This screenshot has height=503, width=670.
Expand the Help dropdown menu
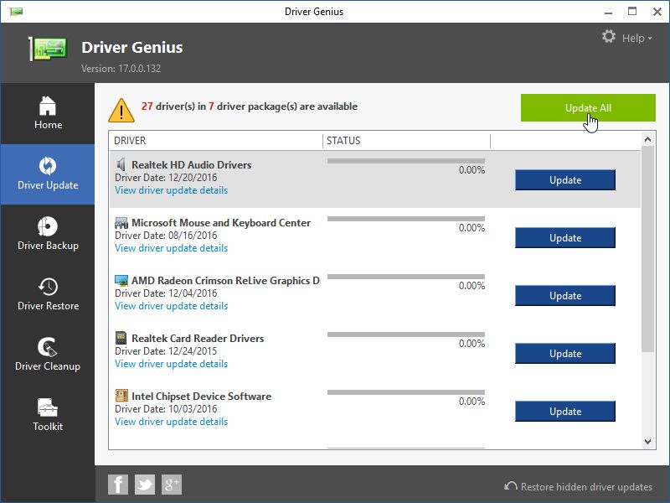[x=636, y=38]
